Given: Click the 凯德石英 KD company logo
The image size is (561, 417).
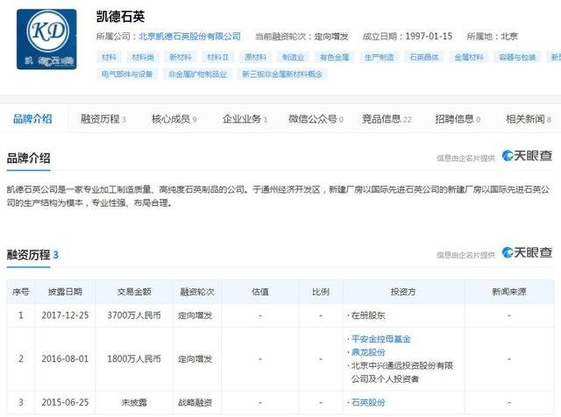Looking at the screenshot, I should 46,39.
